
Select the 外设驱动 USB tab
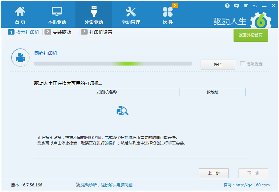pyautogui.click(x=94, y=15)
